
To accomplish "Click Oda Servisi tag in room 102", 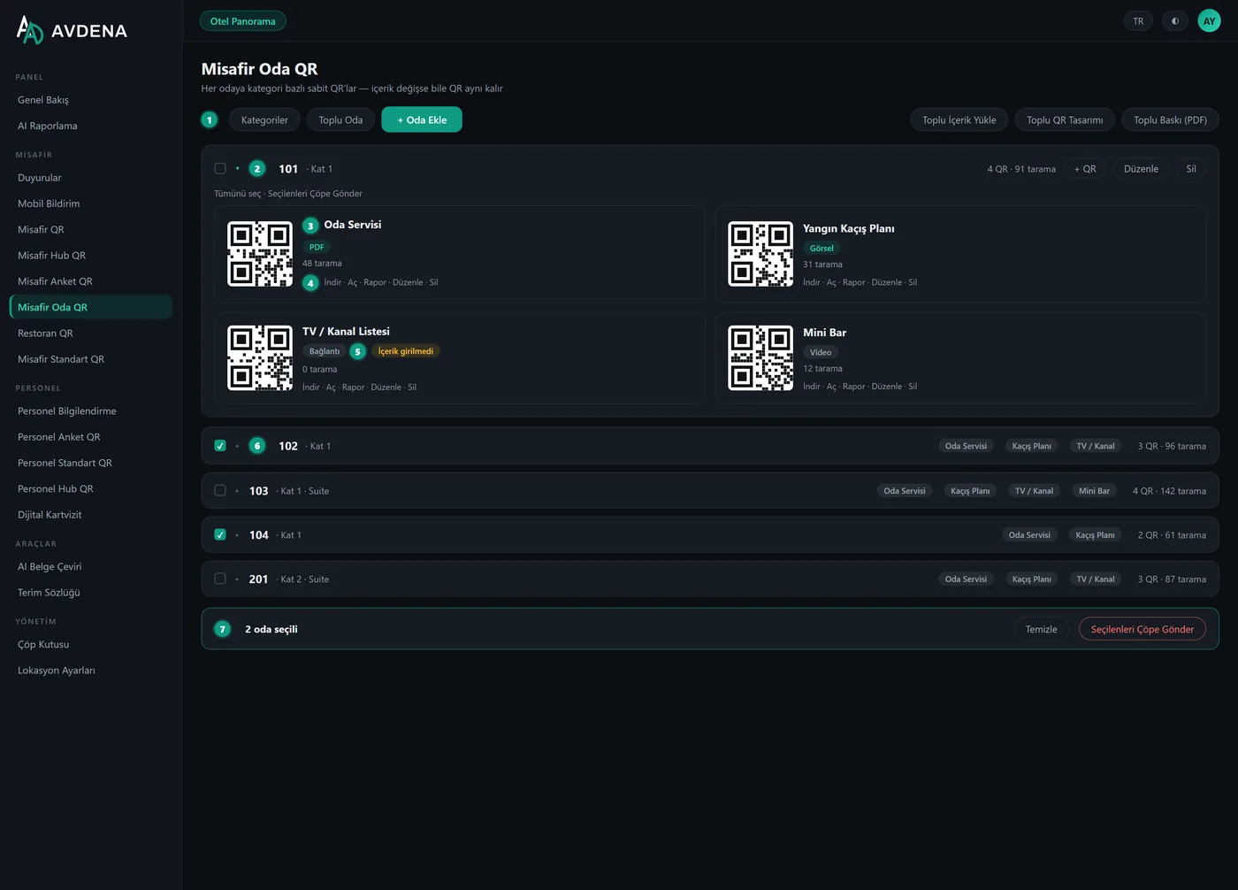I will [966, 446].
